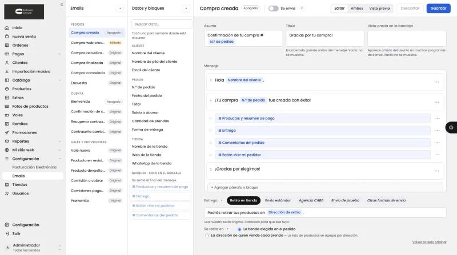
Task: Insert Nombre del cliente data tag
Action: pyautogui.click(x=148, y=53)
